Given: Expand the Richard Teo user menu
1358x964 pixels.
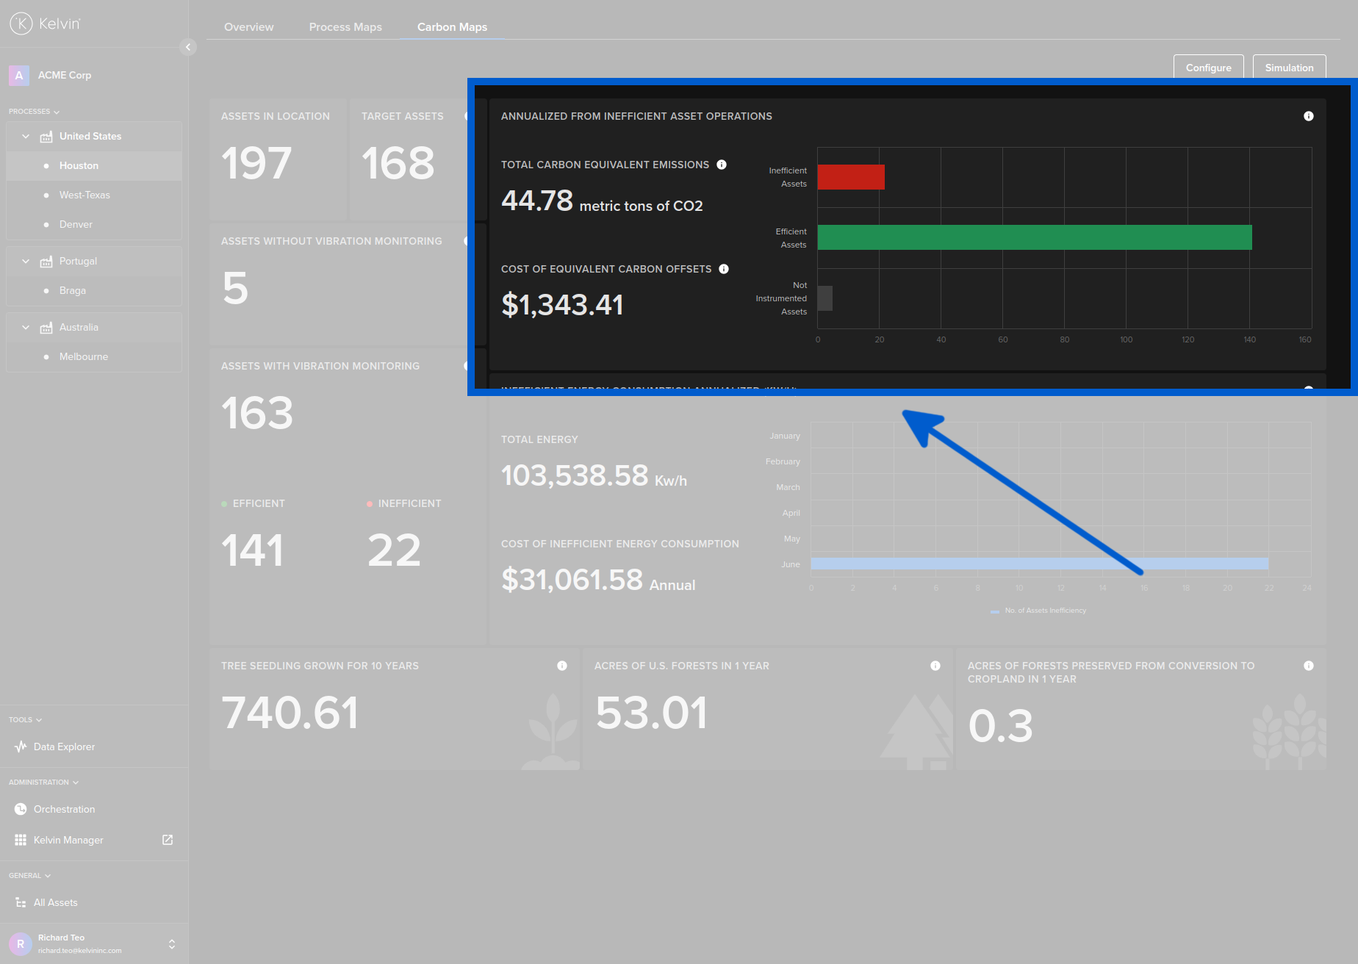Looking at the screenshot, I should [x=172, y=944].
